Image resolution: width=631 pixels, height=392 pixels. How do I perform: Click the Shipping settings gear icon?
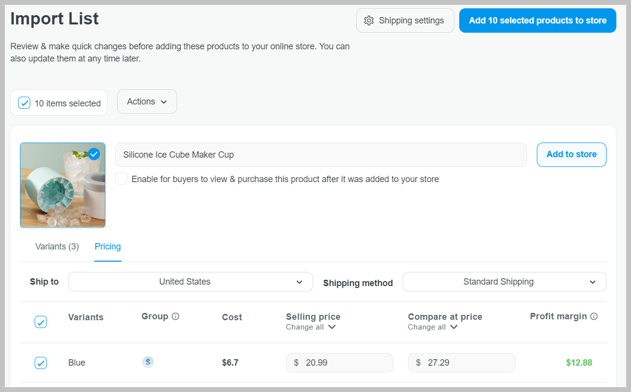pyautogui.click(x=369, y=21)
